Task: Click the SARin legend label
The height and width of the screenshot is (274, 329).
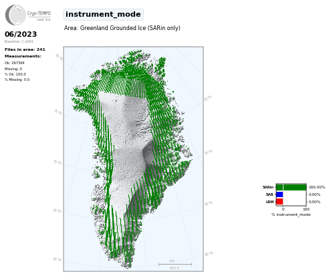Action: pyautogui.click(x=268, y=187)
